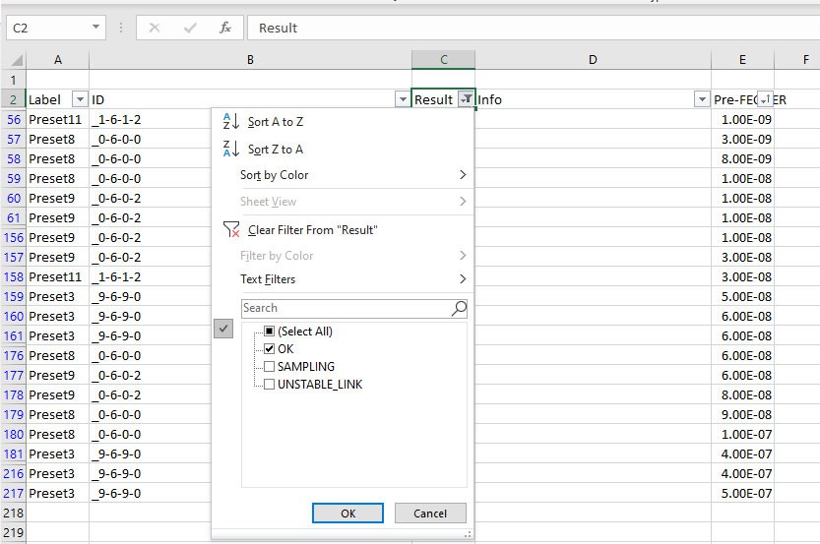Uncheck the OK filter checkbox
Viewport: 820px width, 544px height.
click(x=270, y=348)
